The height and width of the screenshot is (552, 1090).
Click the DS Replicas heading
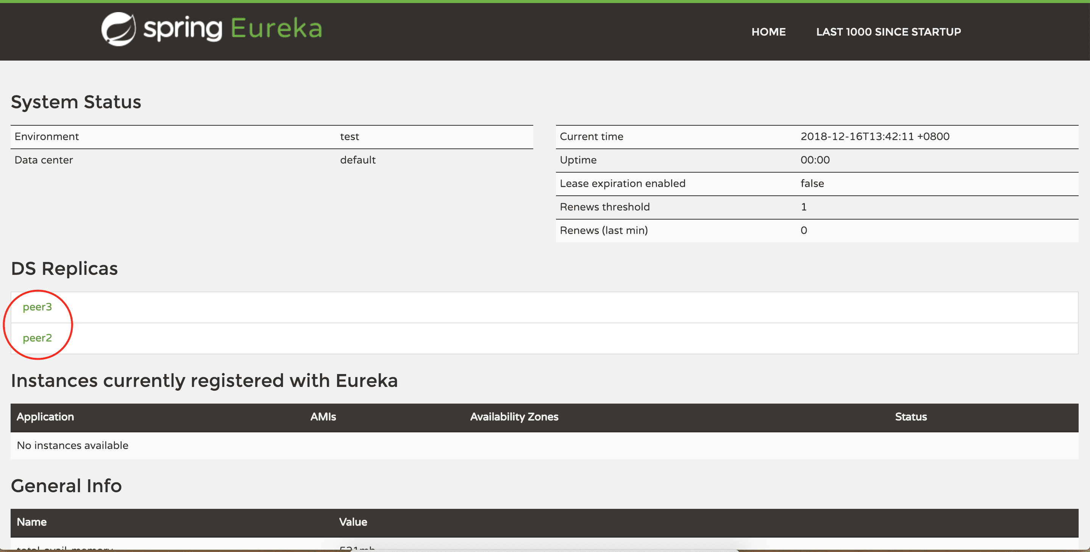[64, 268]
